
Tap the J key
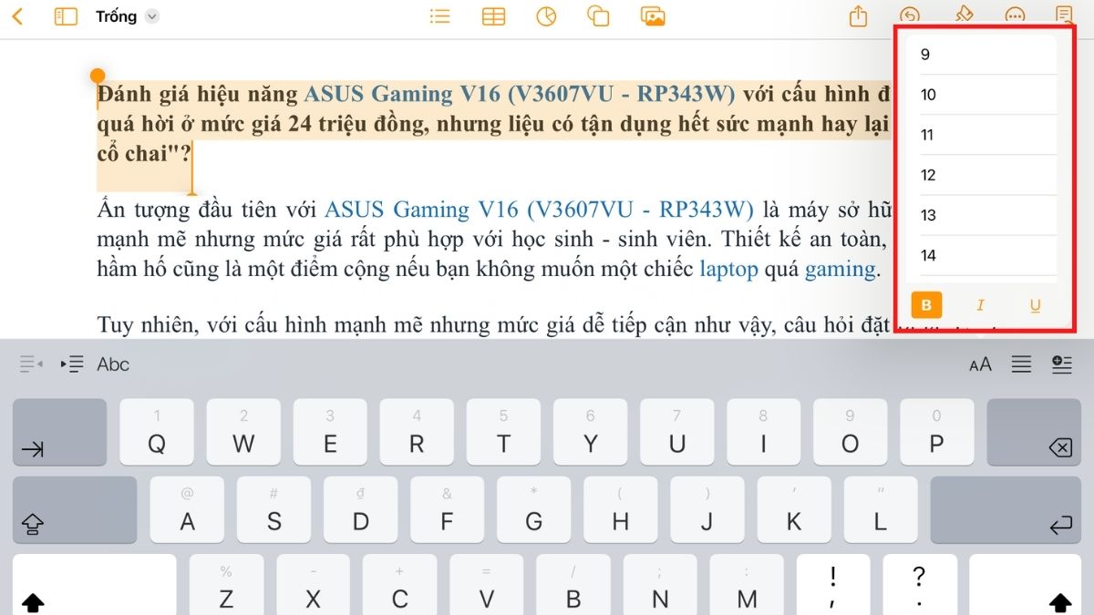click(x=707, y=510)
